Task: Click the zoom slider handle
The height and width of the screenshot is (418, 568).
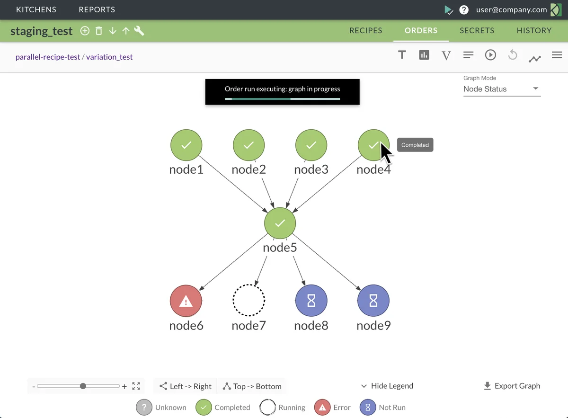Action: pyautogui.click(x=83, y=386)
